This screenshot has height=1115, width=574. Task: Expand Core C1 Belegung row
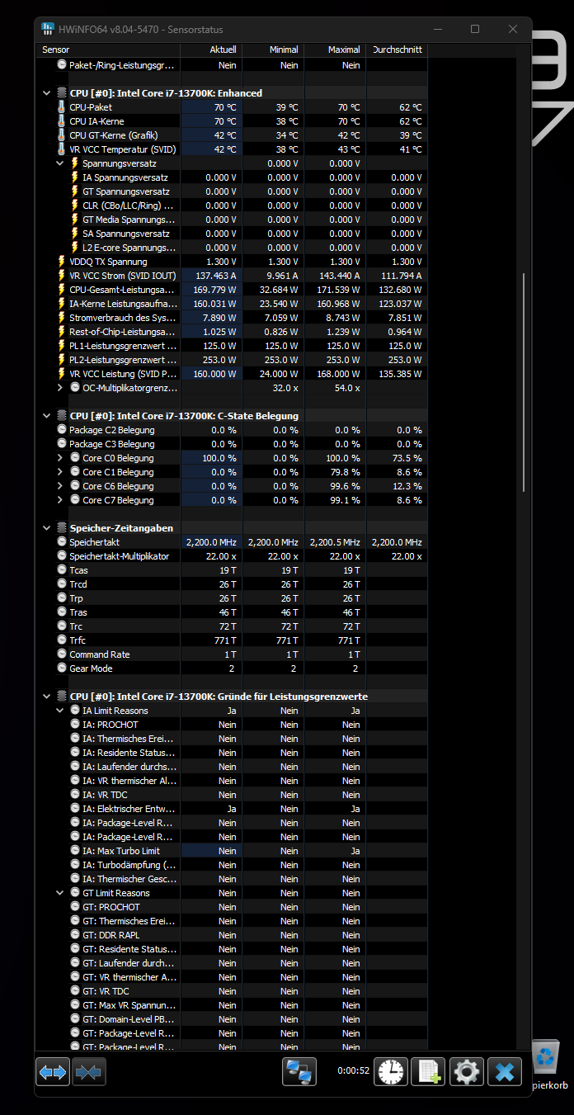pyautogui.click(x=60, y=472)
